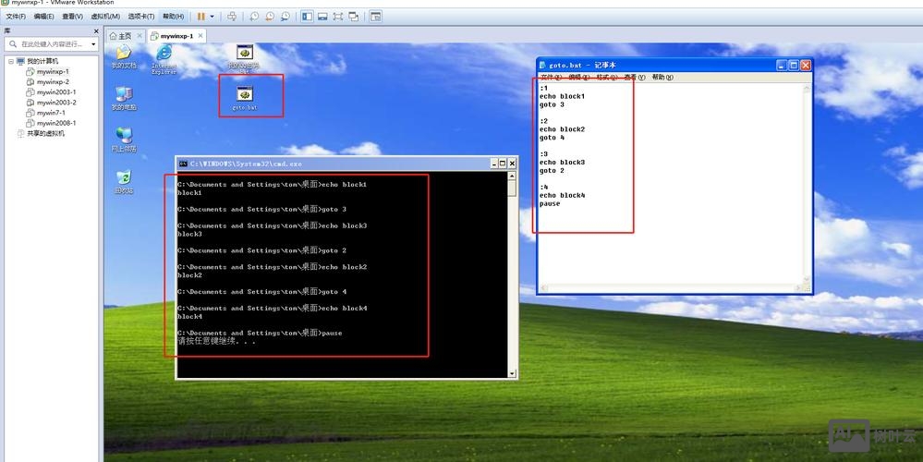Open the snapshot manager toolbar icon
Image resolution: width=923 pixels, height=462 pixels.
click(x=285, y=17)
